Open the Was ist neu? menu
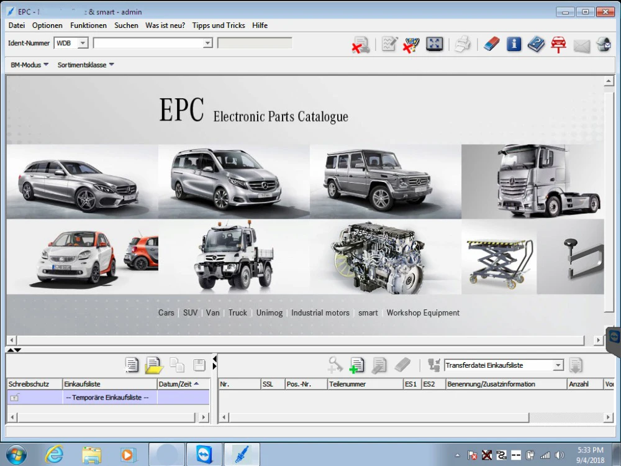 165,25
